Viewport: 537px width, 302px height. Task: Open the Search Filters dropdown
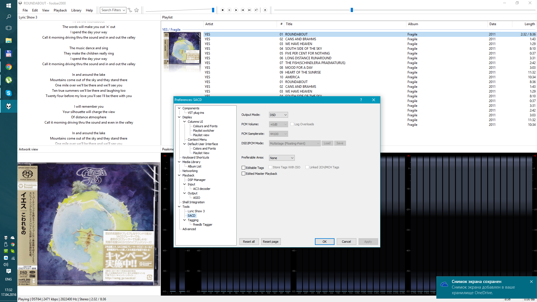[x=113, y=10]
